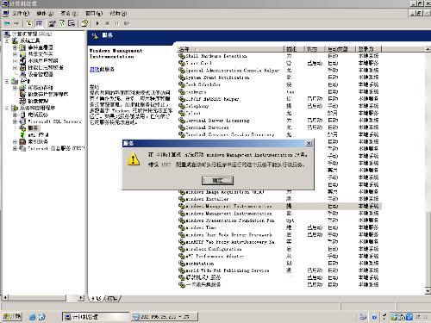Click the Task Scheduler service icon

[x=182, y=84]
